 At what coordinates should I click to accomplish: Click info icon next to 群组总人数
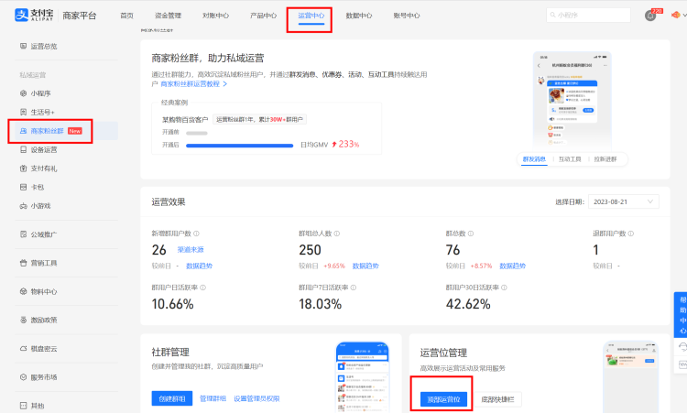point(337,234)
